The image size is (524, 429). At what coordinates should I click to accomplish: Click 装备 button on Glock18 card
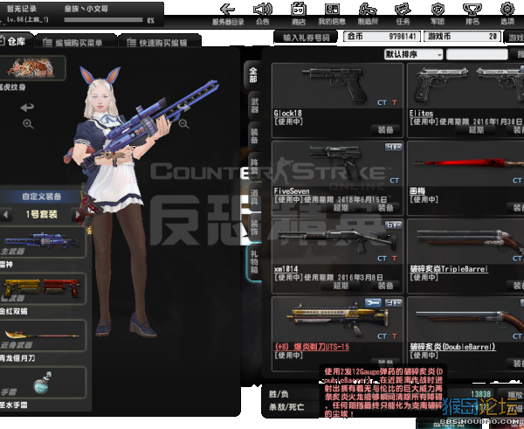pos(385,129)
